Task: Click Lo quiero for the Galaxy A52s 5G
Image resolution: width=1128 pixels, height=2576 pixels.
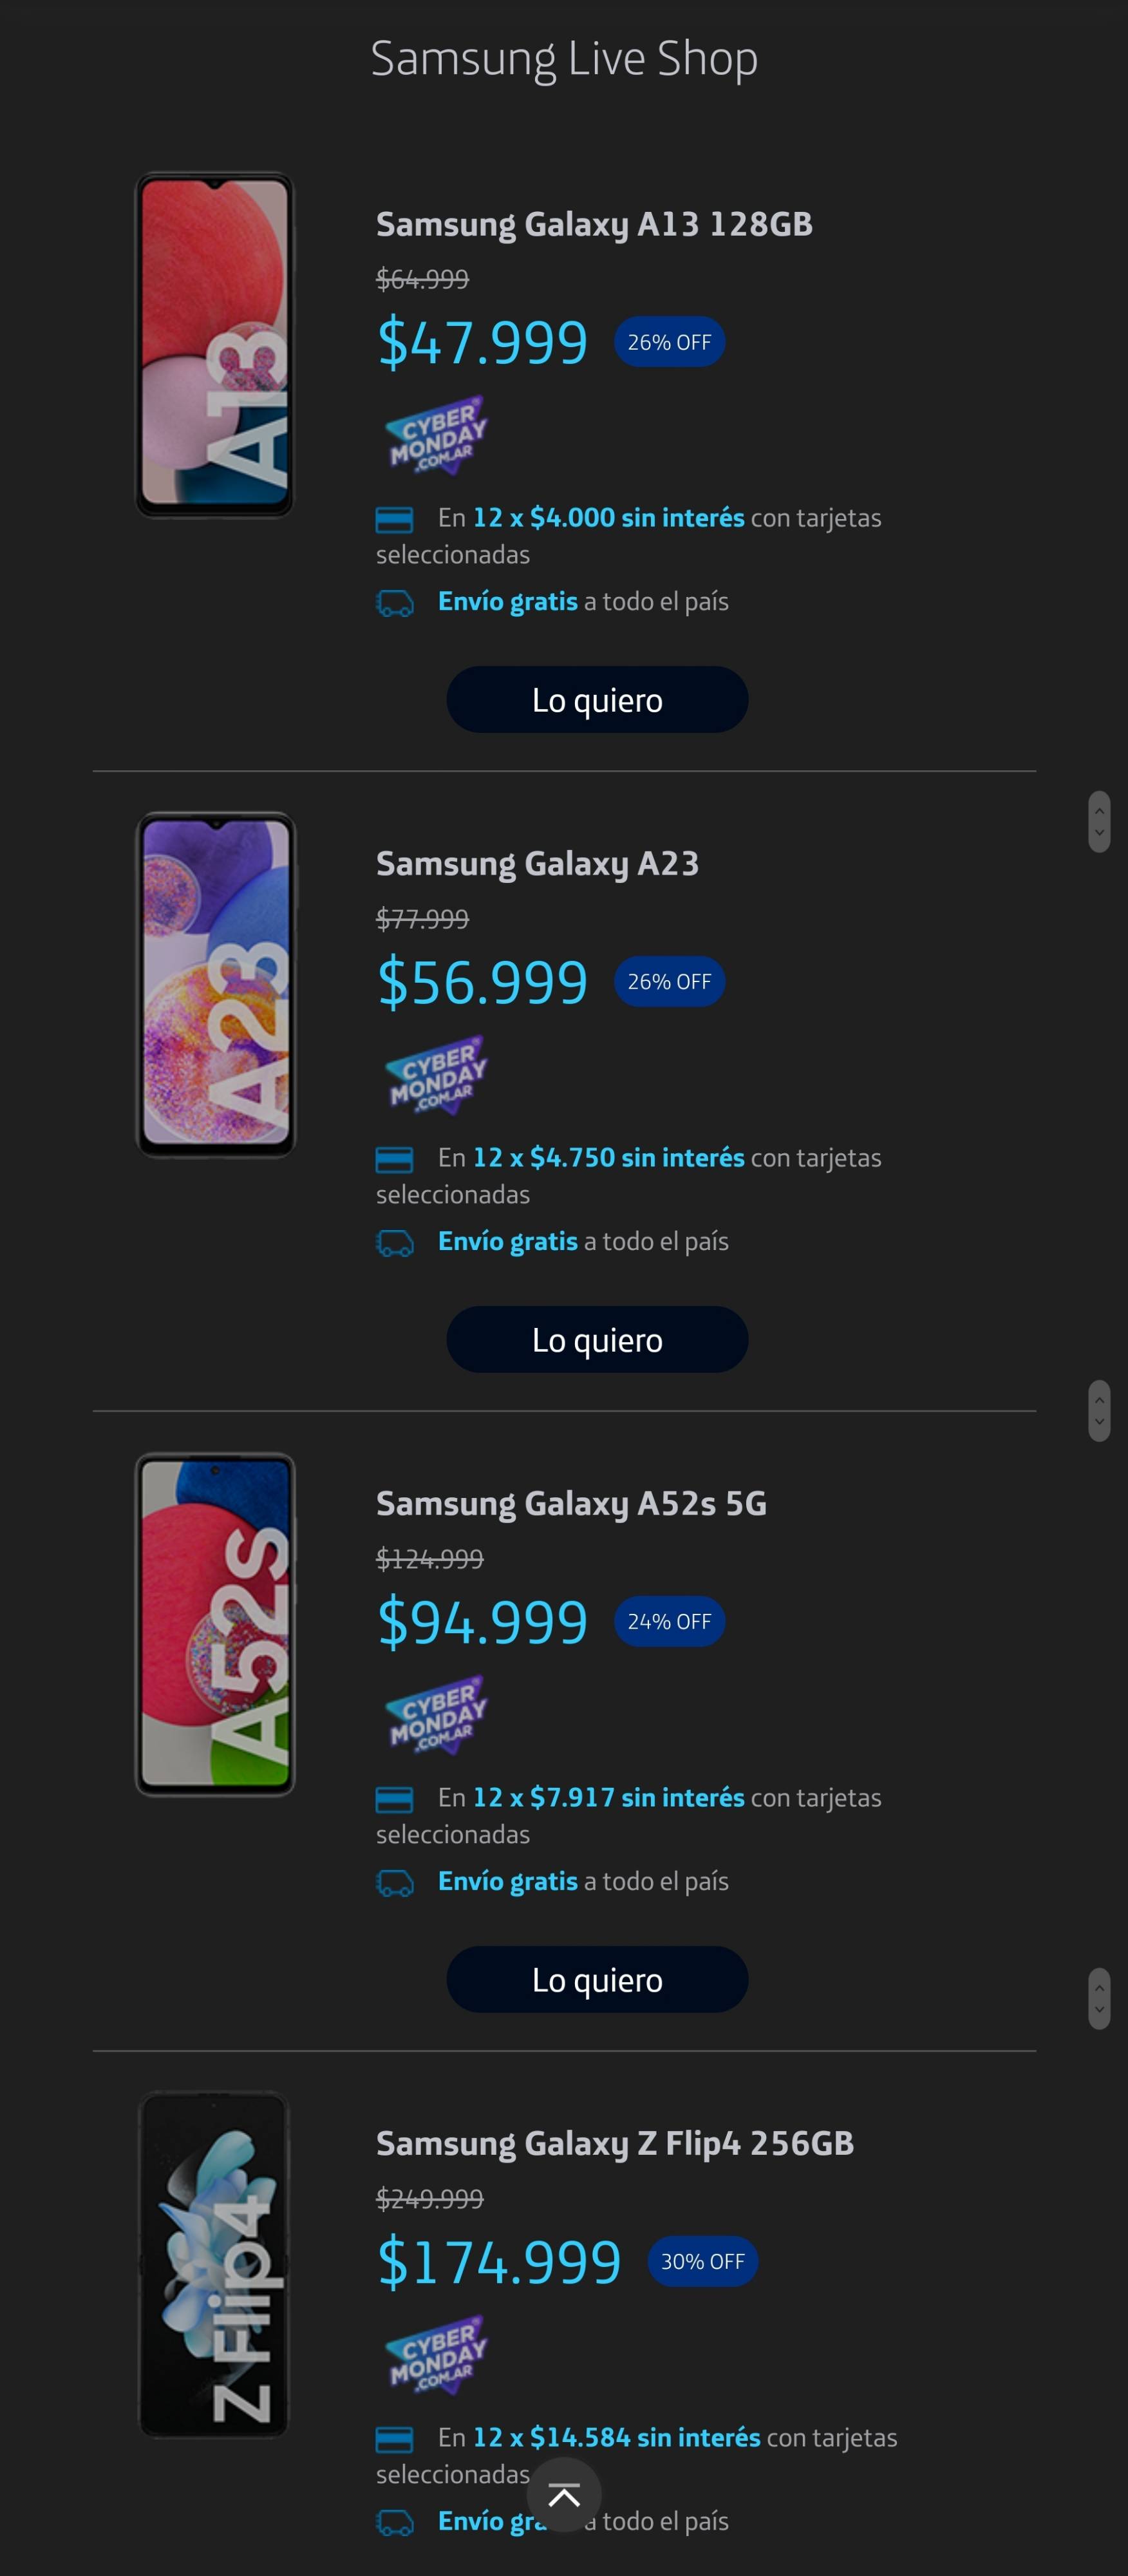Action: (x=597, y=1979)
